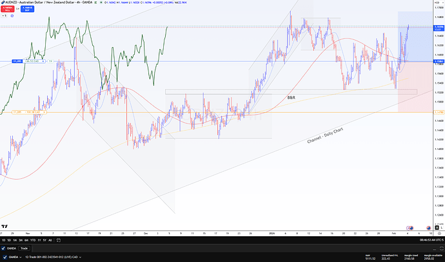Toggle log scale with the L button
This screenshot has height=262, width=445.
442,228
